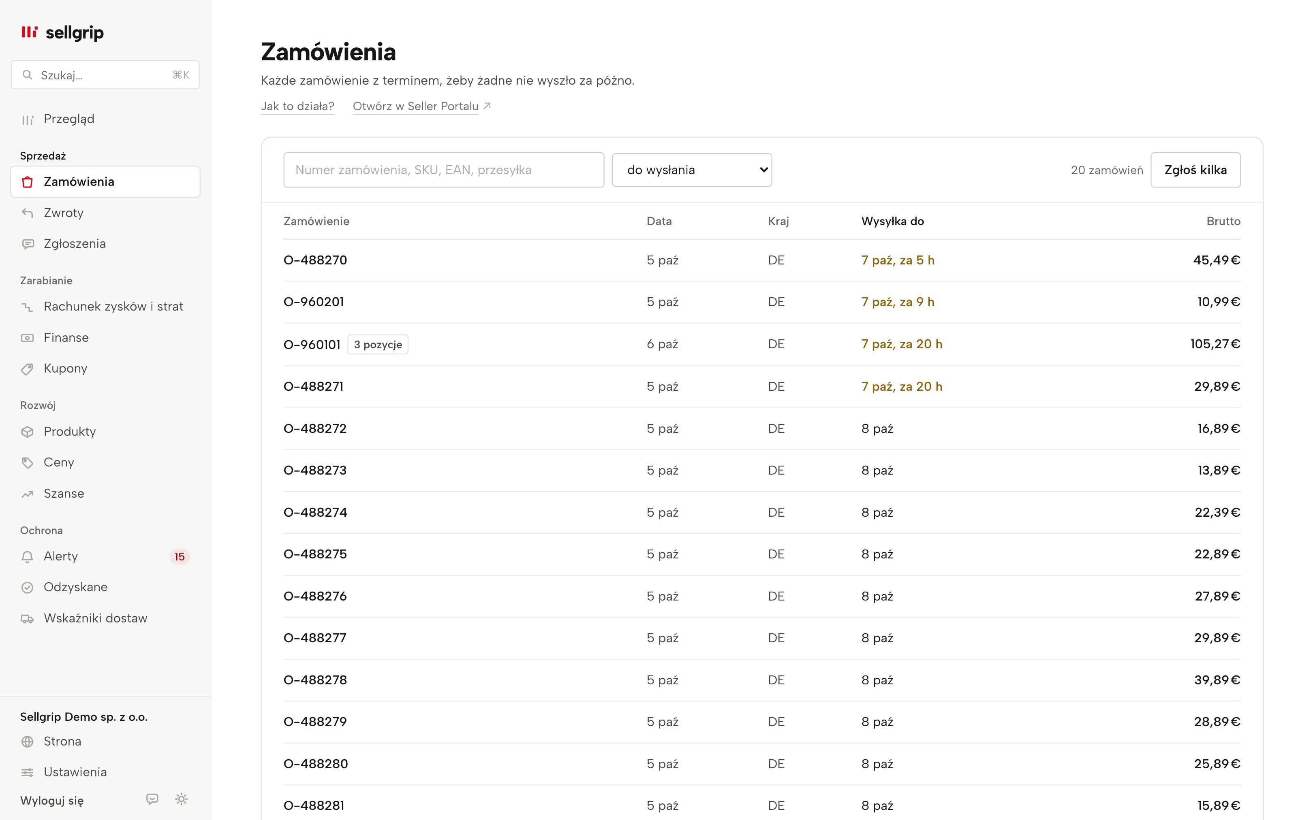
Task: Open Wskaźniki dostaw truck icon
Action: point(28,619)
